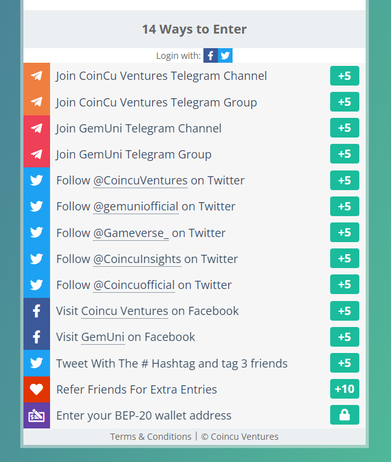Open the Terms & Conditions link

point(151,437)
